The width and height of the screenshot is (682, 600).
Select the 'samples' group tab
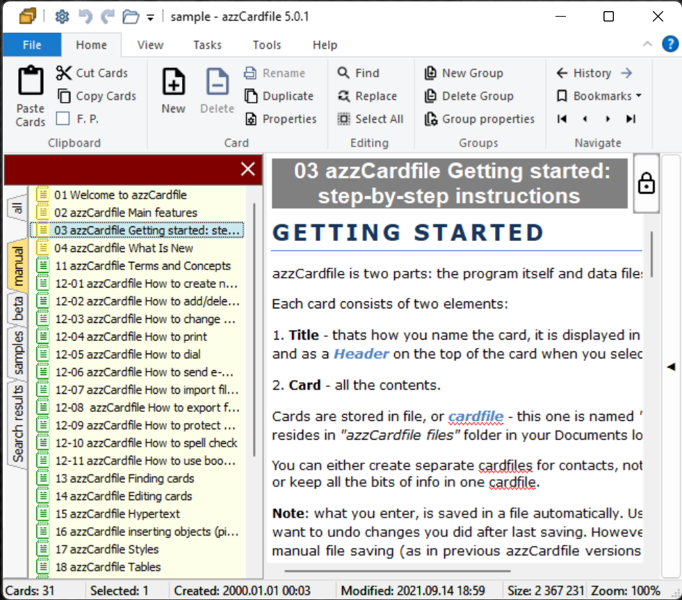point(18,353)
